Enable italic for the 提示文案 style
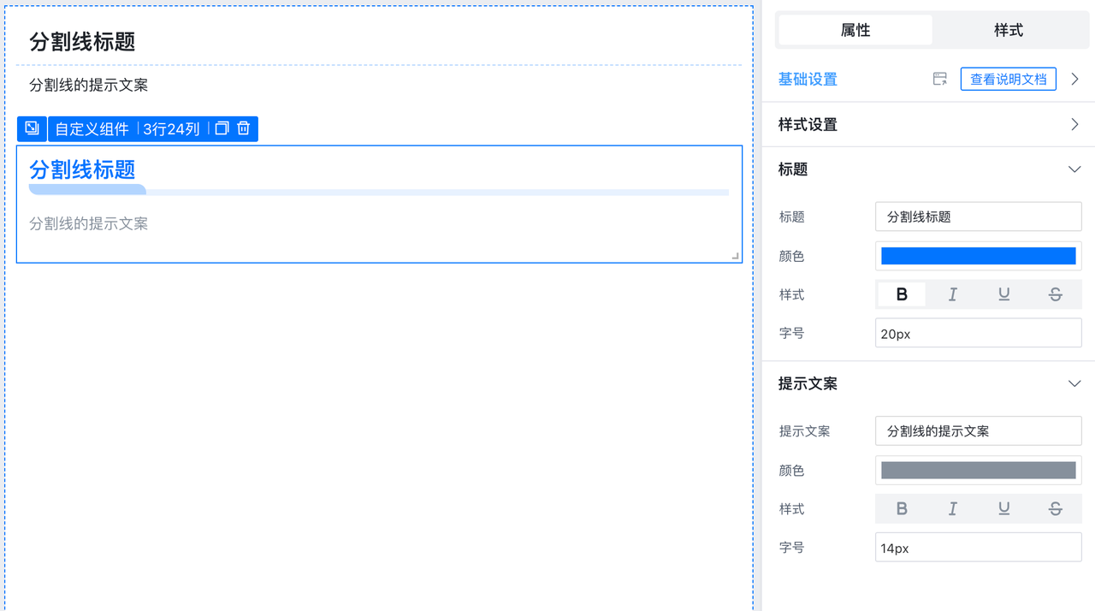Image resolution: width=1095 pixels, height=611 pixels. tap(953, 508)
